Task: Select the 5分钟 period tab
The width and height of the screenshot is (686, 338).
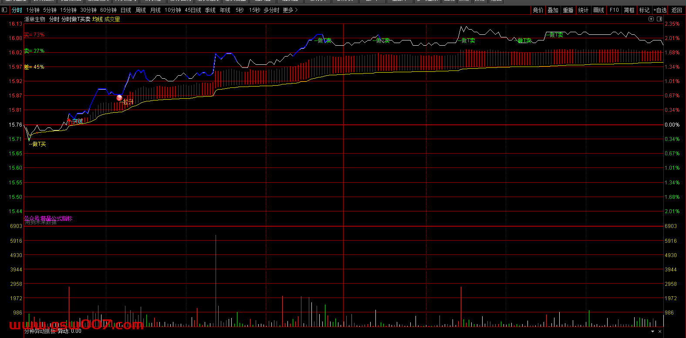Action: (x=50, y=10)
